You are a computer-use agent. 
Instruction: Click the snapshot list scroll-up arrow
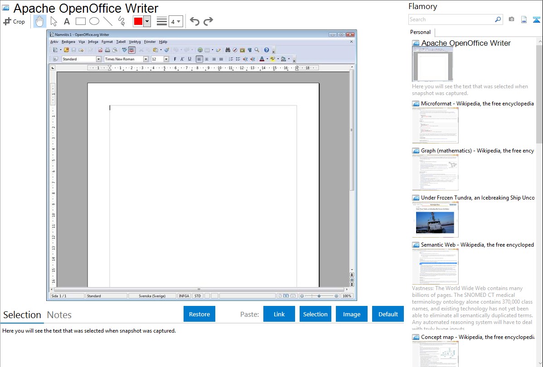[539, 41]
